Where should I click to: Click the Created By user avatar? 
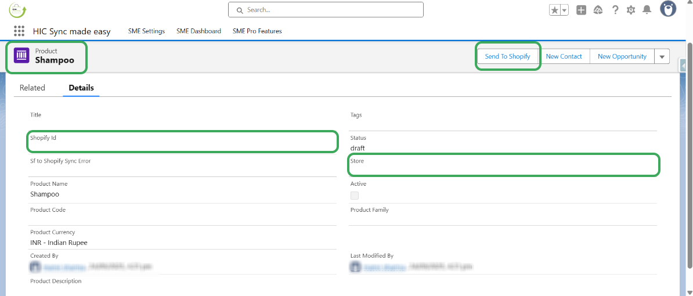pos(34,266)
